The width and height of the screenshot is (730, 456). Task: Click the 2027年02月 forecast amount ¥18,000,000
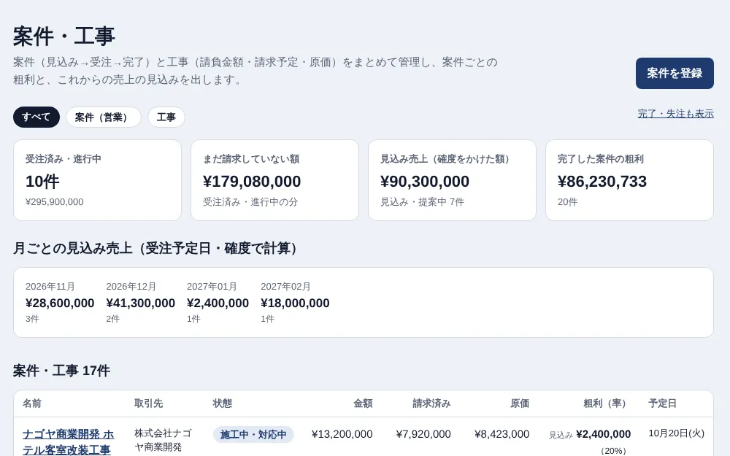click(x=295, y=303)
